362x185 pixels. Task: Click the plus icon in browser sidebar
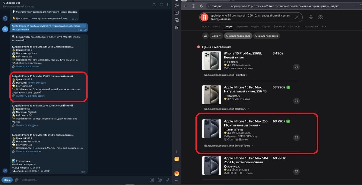click(177, 152)
